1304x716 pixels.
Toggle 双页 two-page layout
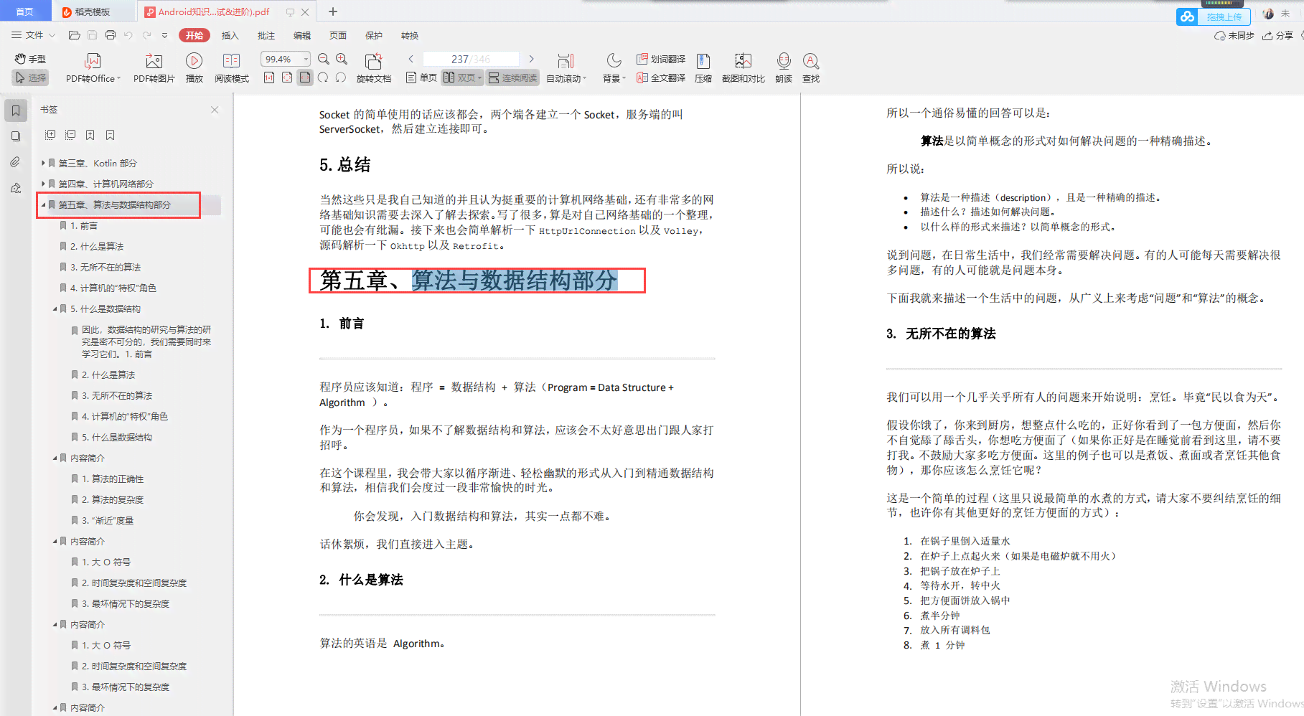tap(462, 77)
